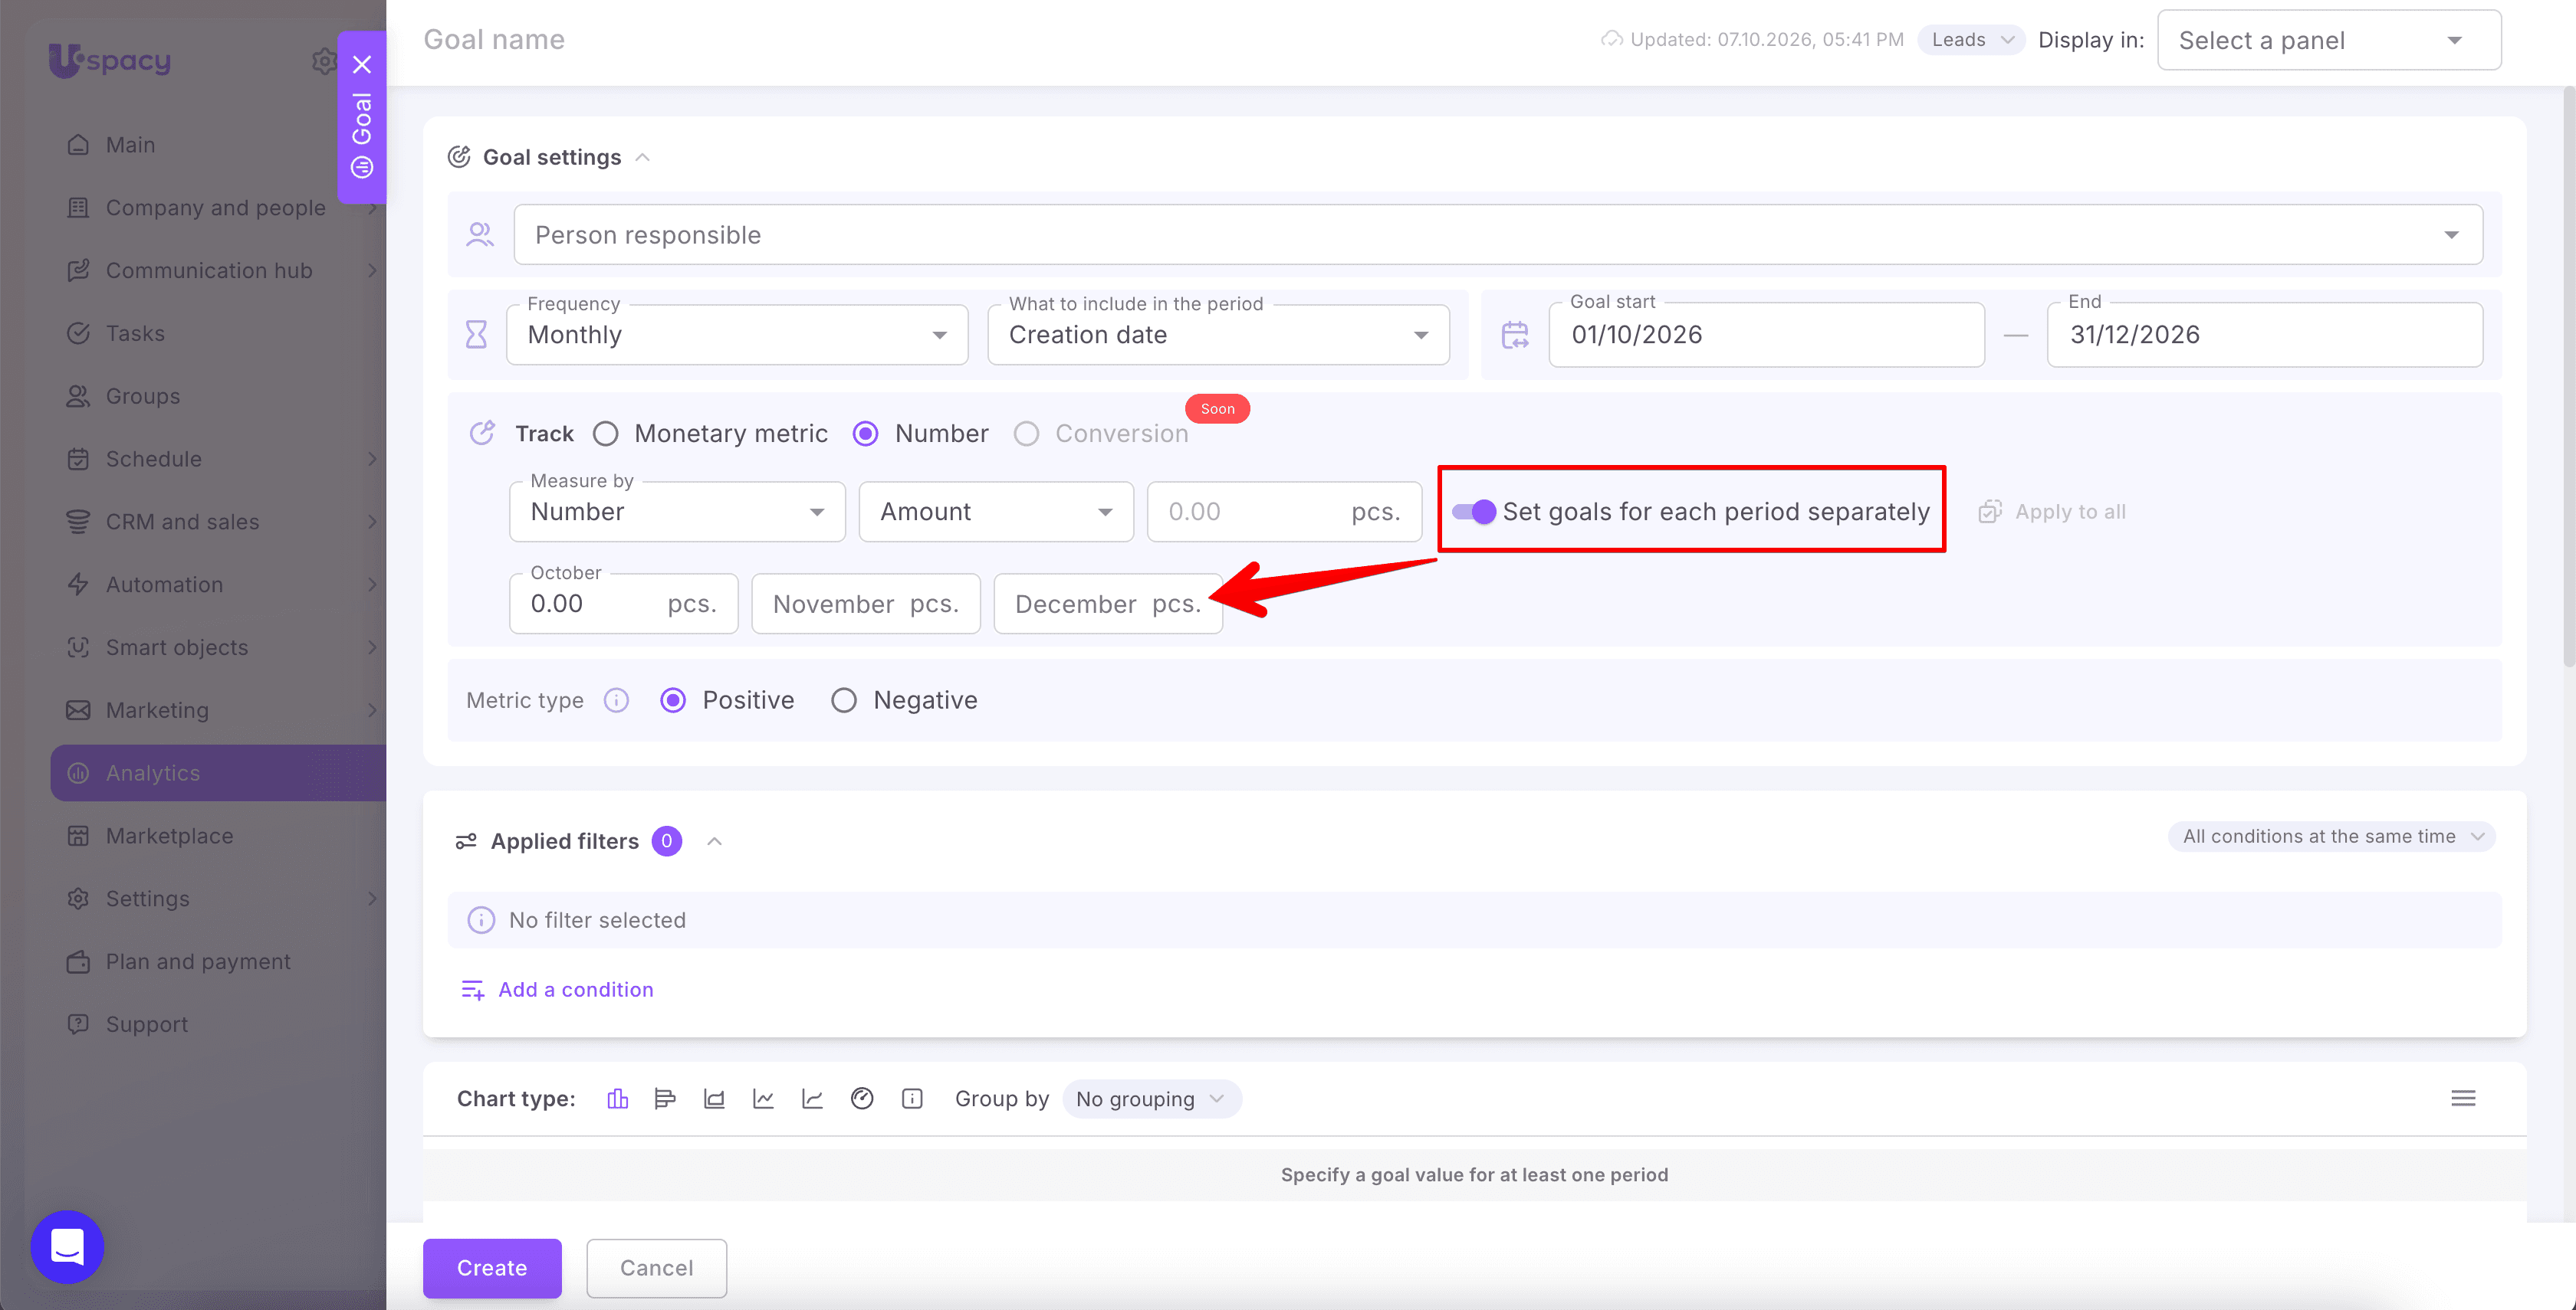Select the horizontal bar chart type icon

665,1099
